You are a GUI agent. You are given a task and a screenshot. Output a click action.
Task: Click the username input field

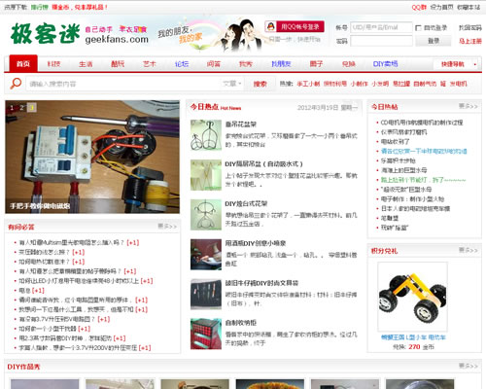click(x=381, y=27)
